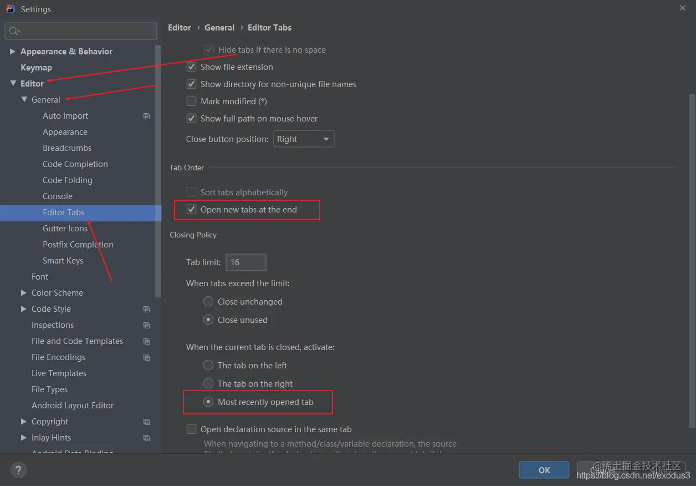Select Most recently opened tab option

point(208,402)
